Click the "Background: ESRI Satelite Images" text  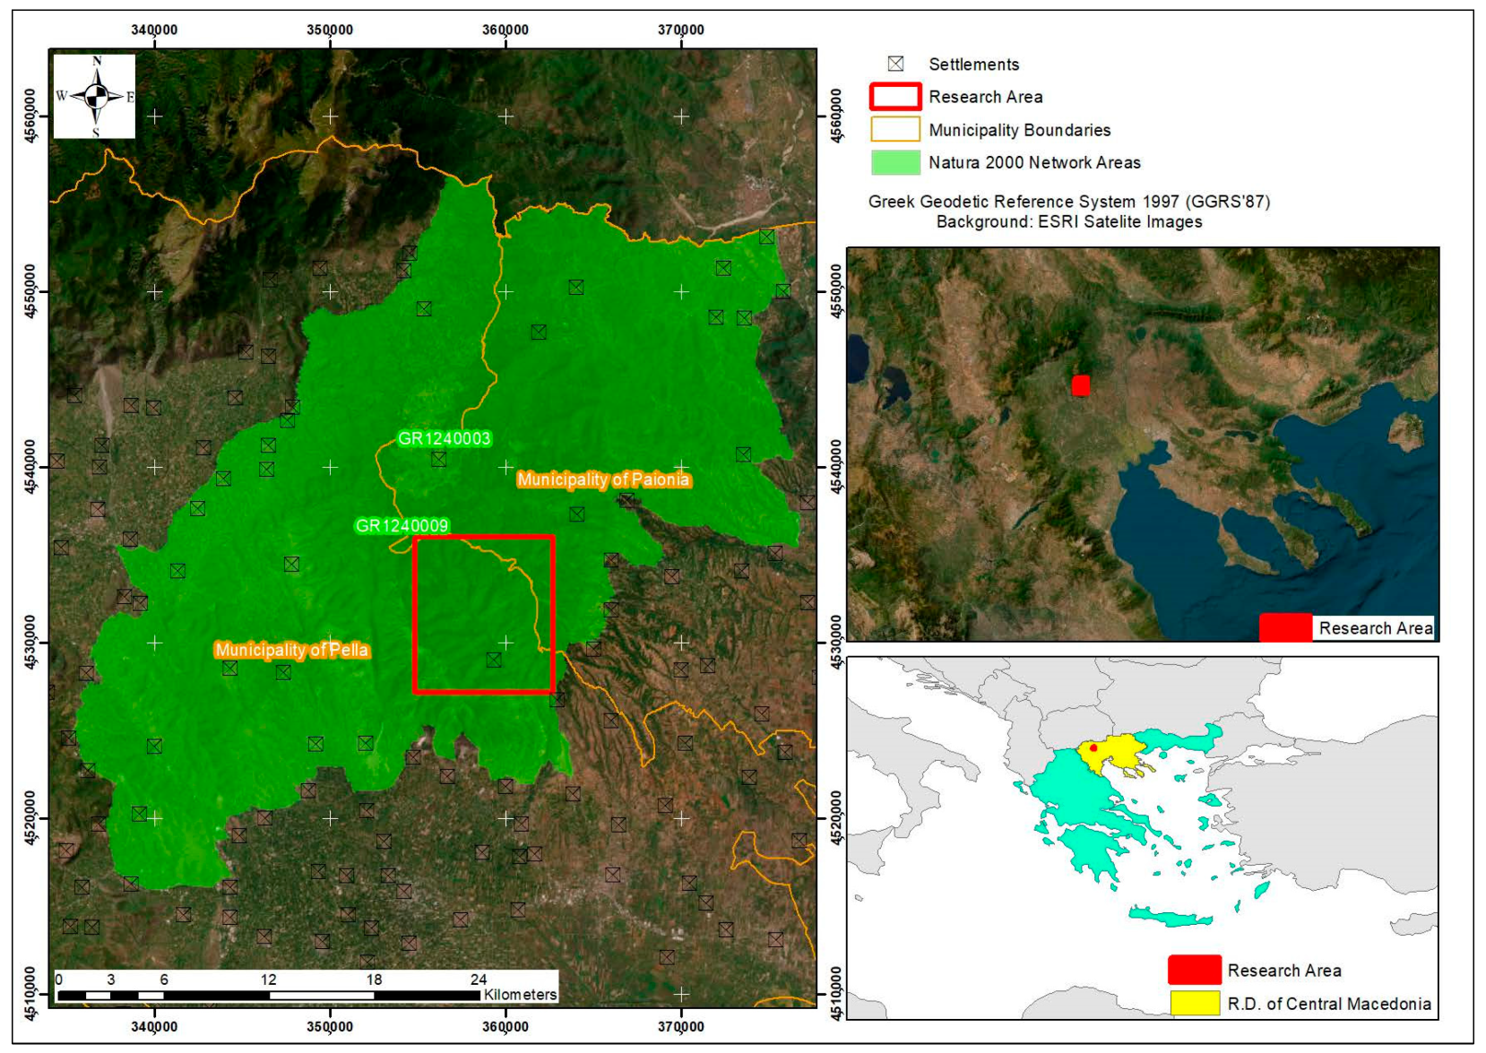pyautogui.click(x=1069, y=221)
